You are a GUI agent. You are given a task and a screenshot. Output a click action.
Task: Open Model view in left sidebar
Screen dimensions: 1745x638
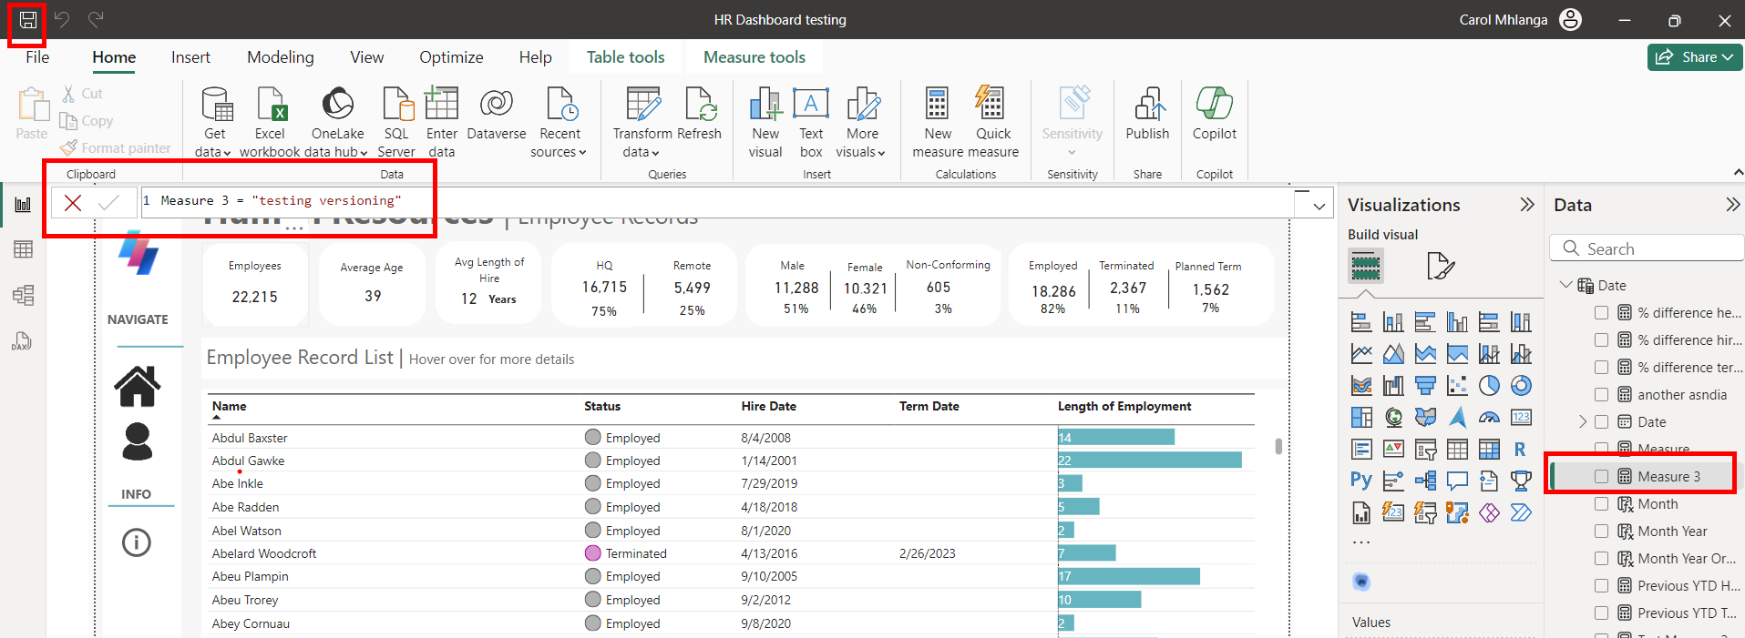(x=23, y=295)
